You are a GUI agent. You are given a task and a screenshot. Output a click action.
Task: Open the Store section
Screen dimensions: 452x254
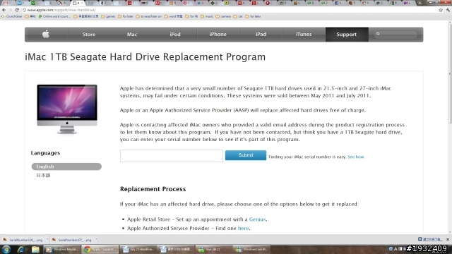(x=89, y=35)
